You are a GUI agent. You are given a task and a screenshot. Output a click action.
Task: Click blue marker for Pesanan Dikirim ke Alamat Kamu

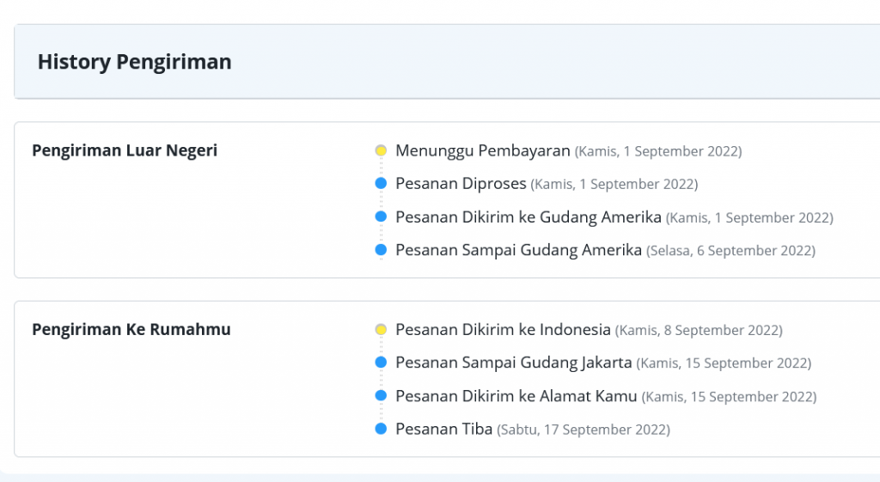(381, 396)
